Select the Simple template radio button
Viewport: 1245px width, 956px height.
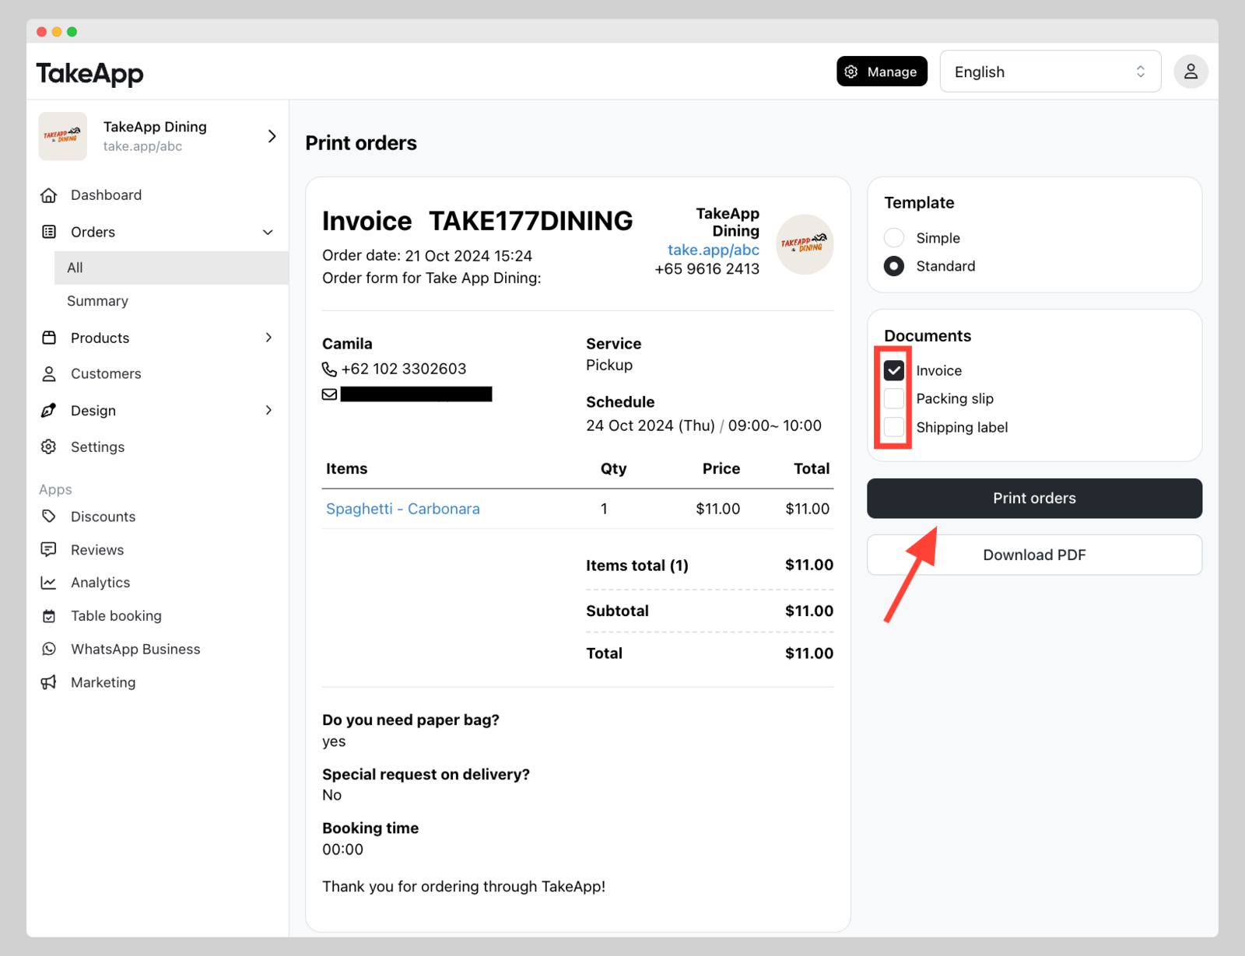pos(894,238)
